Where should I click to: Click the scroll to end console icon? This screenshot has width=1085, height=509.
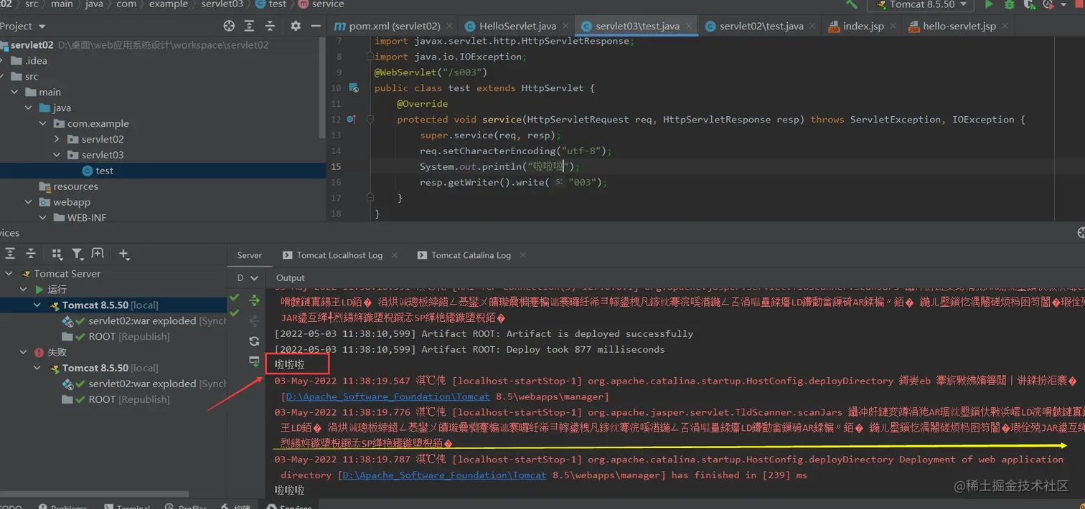(x=254, y=361)
